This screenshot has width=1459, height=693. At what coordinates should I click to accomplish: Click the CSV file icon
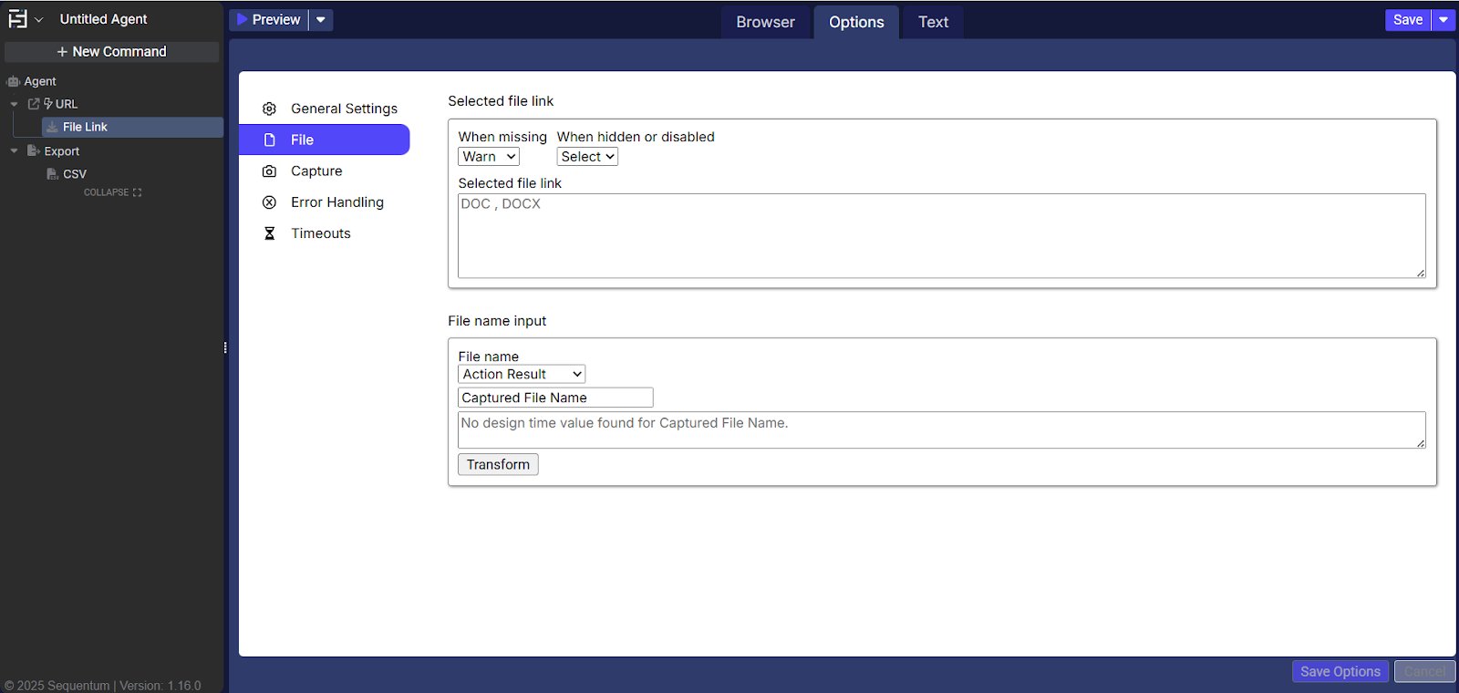click(53, 173)
